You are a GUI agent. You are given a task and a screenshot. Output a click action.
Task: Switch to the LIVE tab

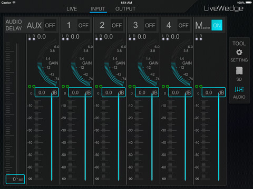click(x=72, y=9)
